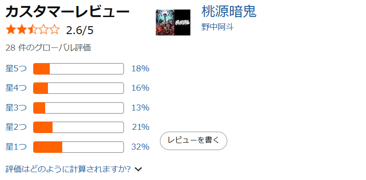Open author 野中阿斗 link
Image resolution: width=366 pixels, height=180 pixels.
pyautogui.click(x=217, y=27)
